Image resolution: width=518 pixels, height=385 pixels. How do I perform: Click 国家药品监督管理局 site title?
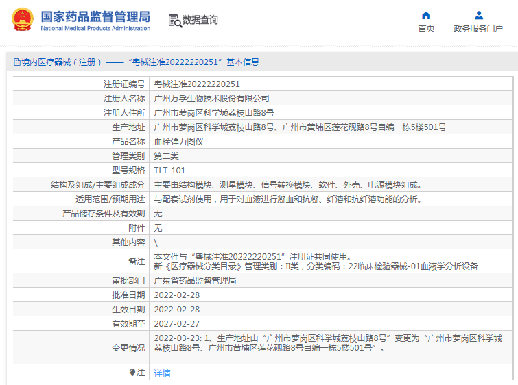(95, 16)
